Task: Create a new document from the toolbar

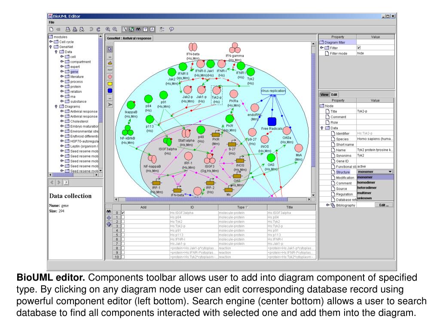Action: click(x=52, y=29)
